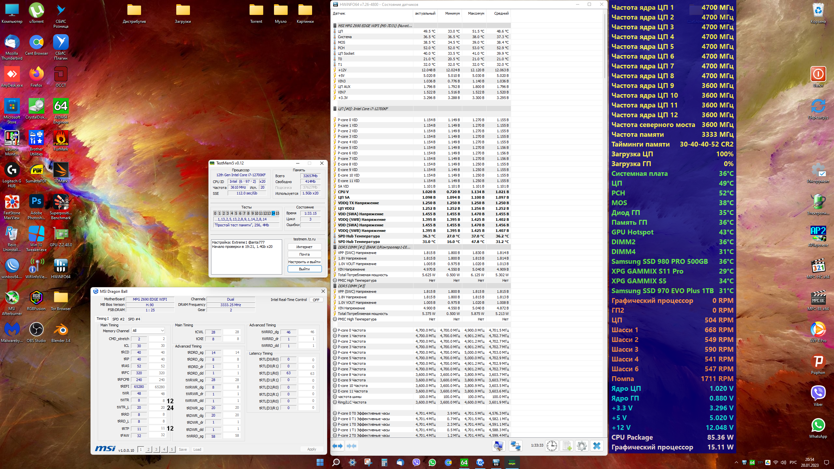Click HWiNFO monitor with magnifier icon
Viewport: 834px width, 469px height.
point(498,446)
